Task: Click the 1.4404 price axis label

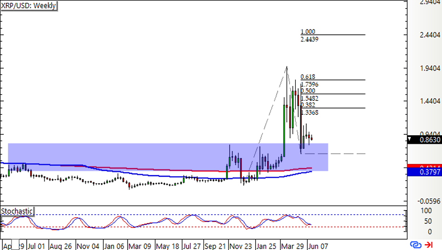Action: 430,101
